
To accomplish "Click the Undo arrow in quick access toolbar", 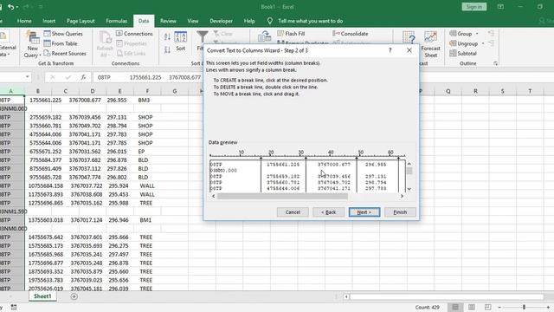I will 11,7.
